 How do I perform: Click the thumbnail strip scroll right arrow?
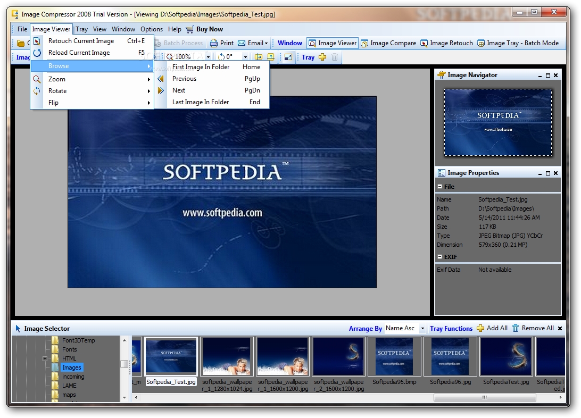click(x=560, y=397)
